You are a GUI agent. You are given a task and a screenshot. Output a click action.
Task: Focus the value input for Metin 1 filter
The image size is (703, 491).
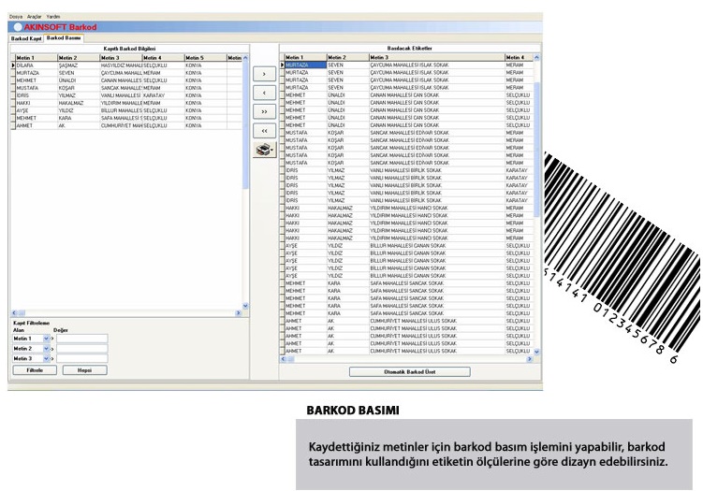click(82, 339)
